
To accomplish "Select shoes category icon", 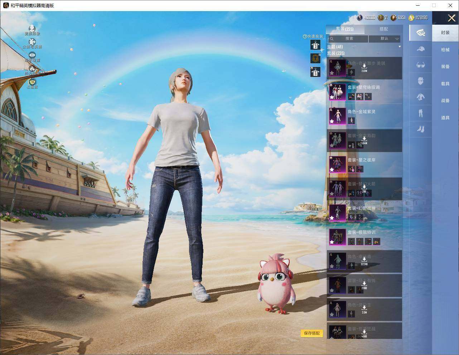I will coord(421,129).
